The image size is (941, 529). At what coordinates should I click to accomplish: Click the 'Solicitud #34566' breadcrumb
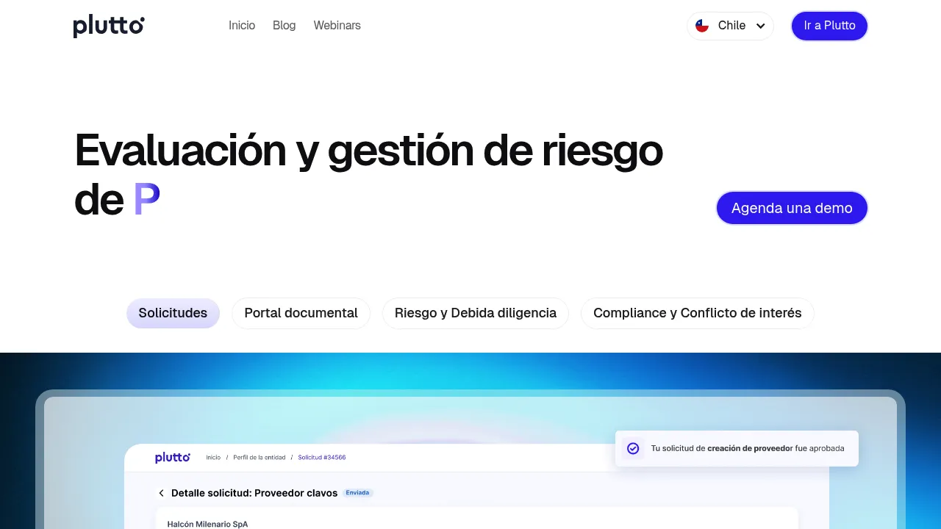(321, 458)
